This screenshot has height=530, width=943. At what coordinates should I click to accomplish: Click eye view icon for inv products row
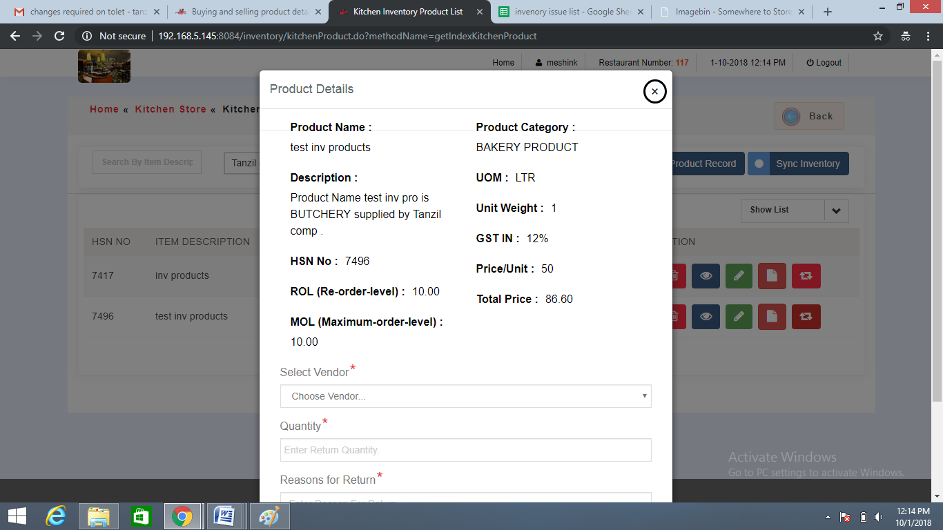706,276
